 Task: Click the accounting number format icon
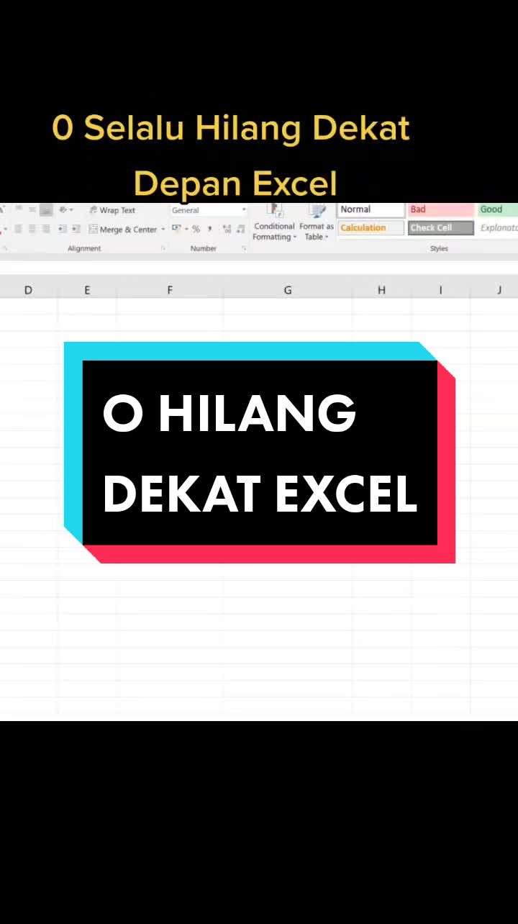click(x=176, y=229)
